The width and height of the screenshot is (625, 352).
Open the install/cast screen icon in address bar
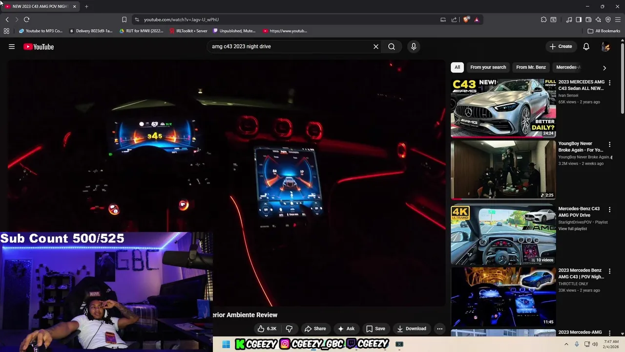click(x=443, y=20)
